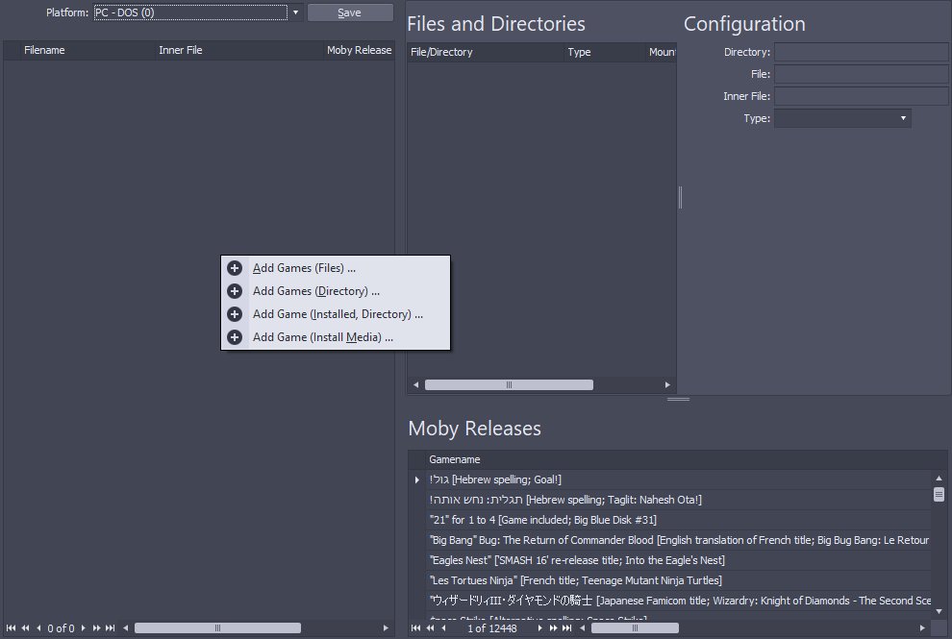Image resolution: width=952 pixels, height=639 pixels.
Task: Go to next record in games list navigator
Action: click(83, 628)
